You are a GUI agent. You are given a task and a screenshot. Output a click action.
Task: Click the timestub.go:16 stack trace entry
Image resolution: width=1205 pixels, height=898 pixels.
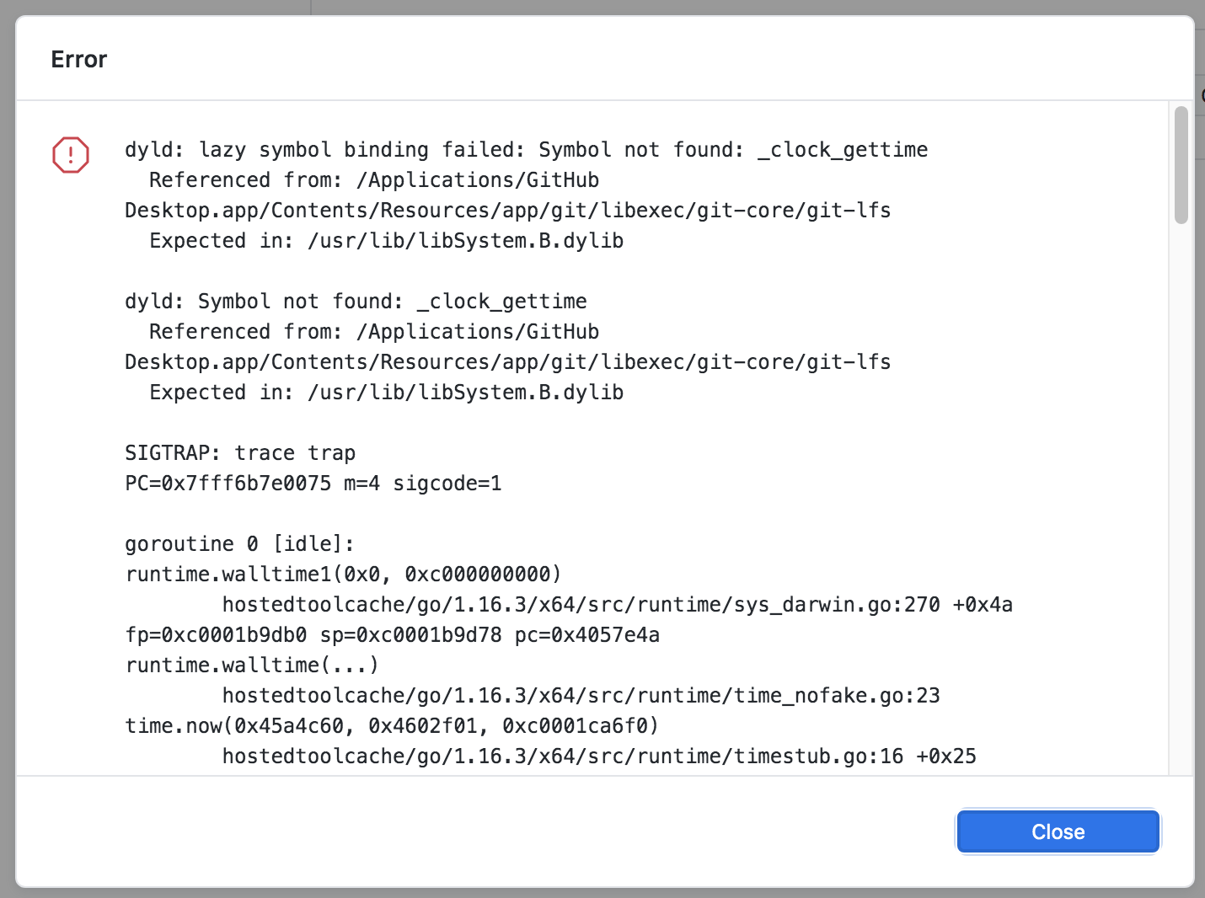599,756
